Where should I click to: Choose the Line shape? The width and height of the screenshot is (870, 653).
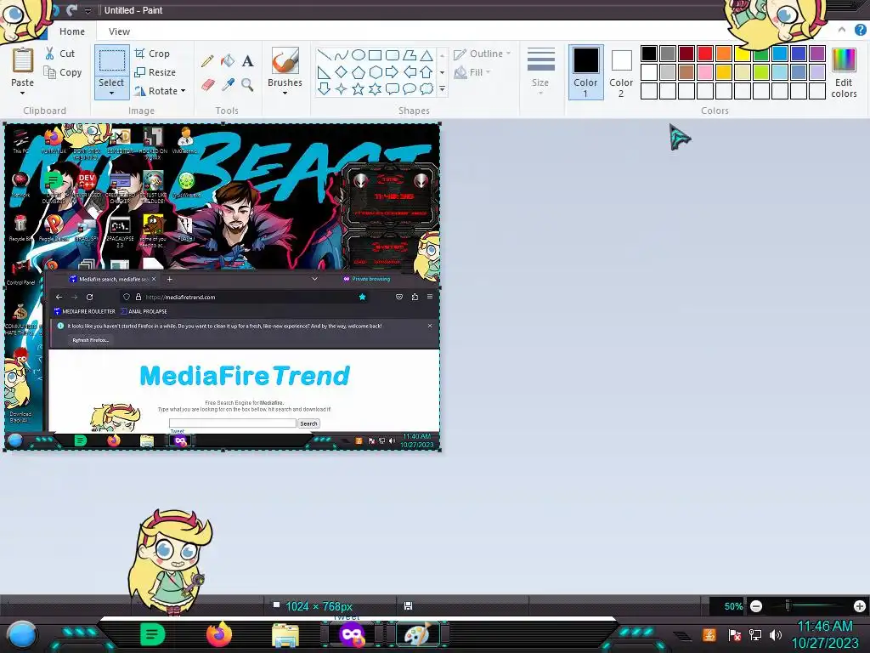coord(324,55)
